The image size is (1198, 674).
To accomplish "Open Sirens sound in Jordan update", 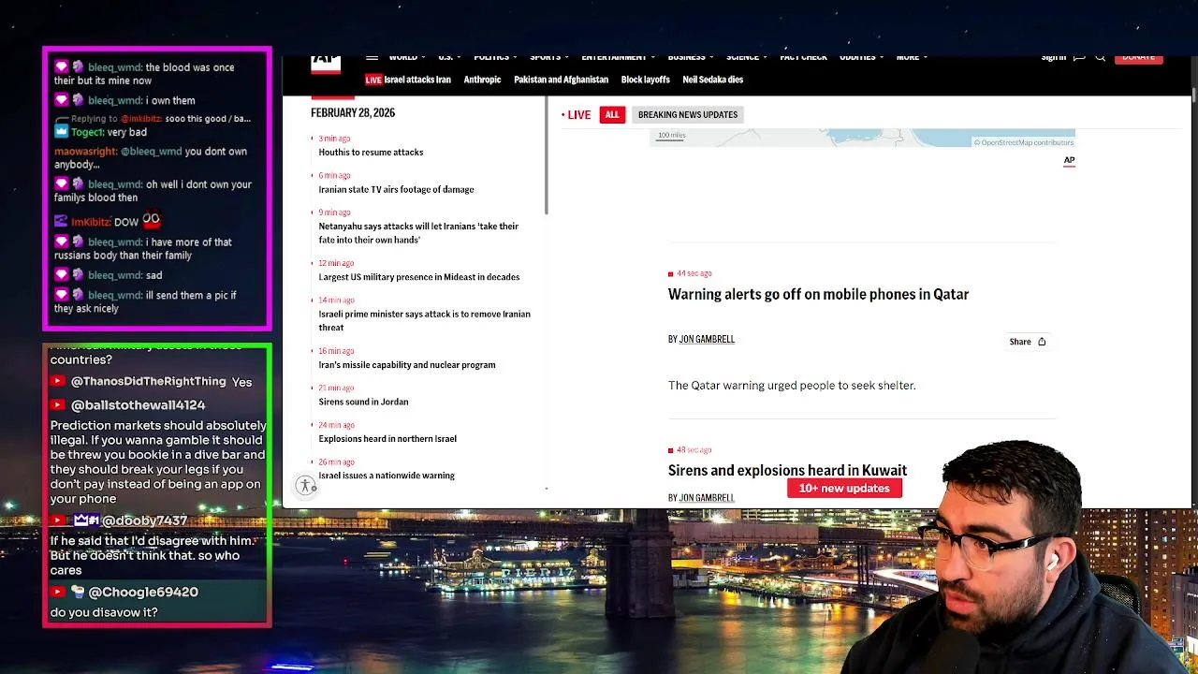I will coord(363,402).
